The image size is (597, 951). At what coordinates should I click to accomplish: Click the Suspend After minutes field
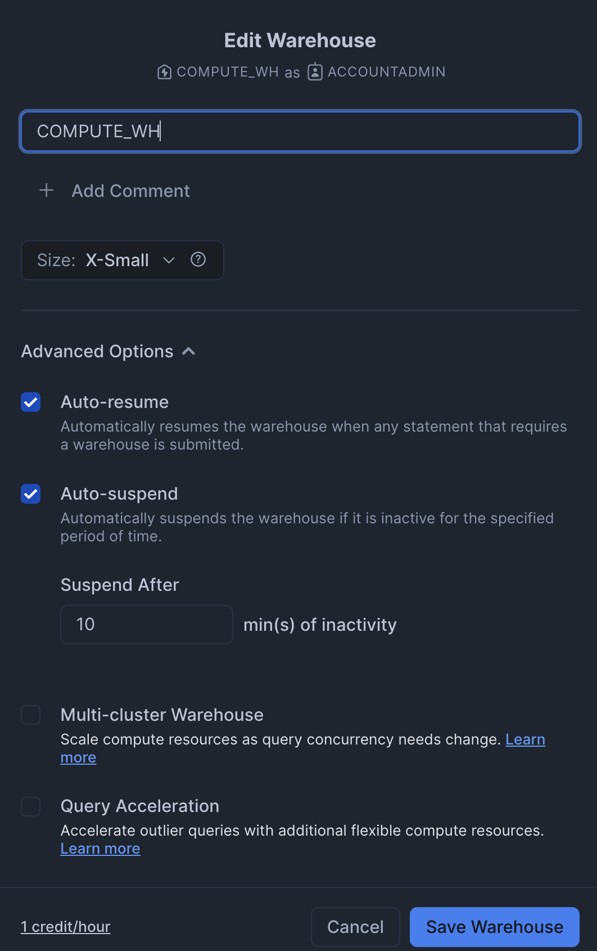(x=146, y=625)
